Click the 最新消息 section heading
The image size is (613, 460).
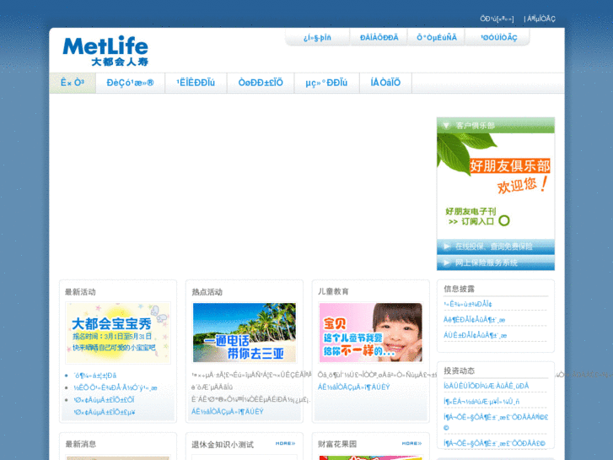81,444
